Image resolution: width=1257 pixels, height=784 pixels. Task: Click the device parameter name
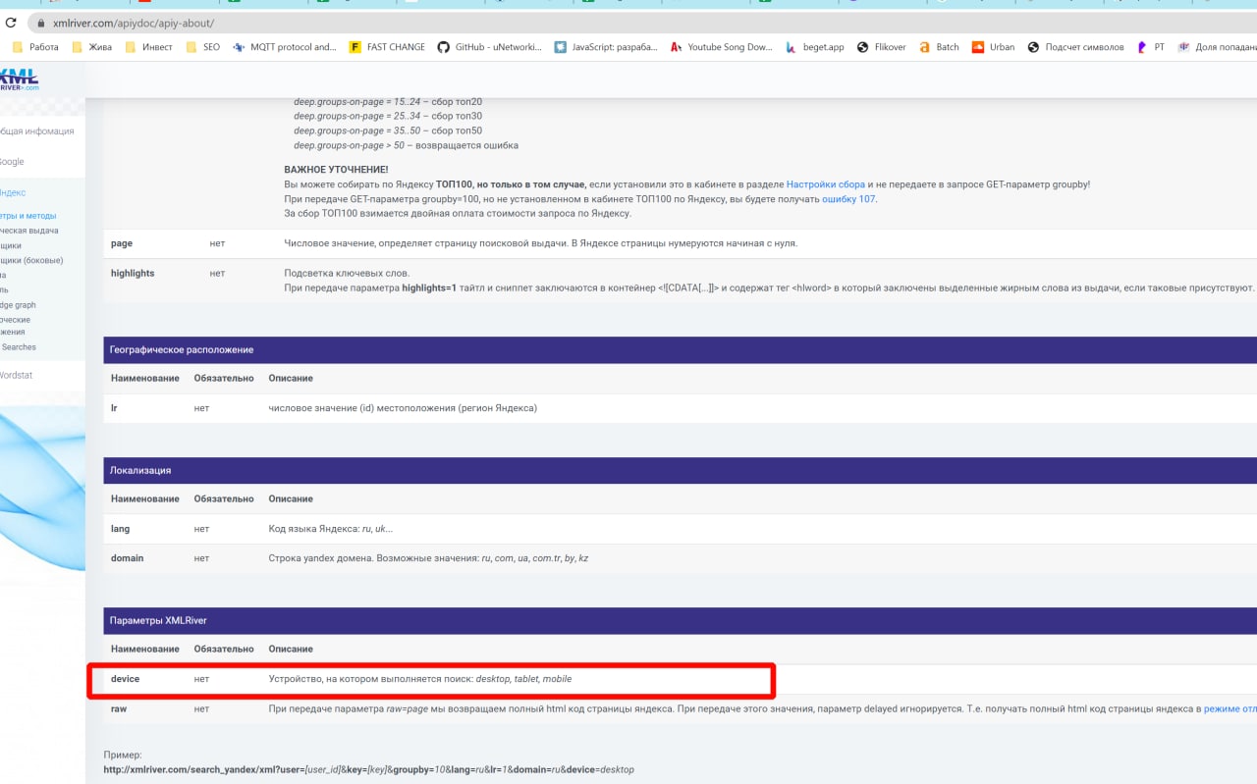125,679
